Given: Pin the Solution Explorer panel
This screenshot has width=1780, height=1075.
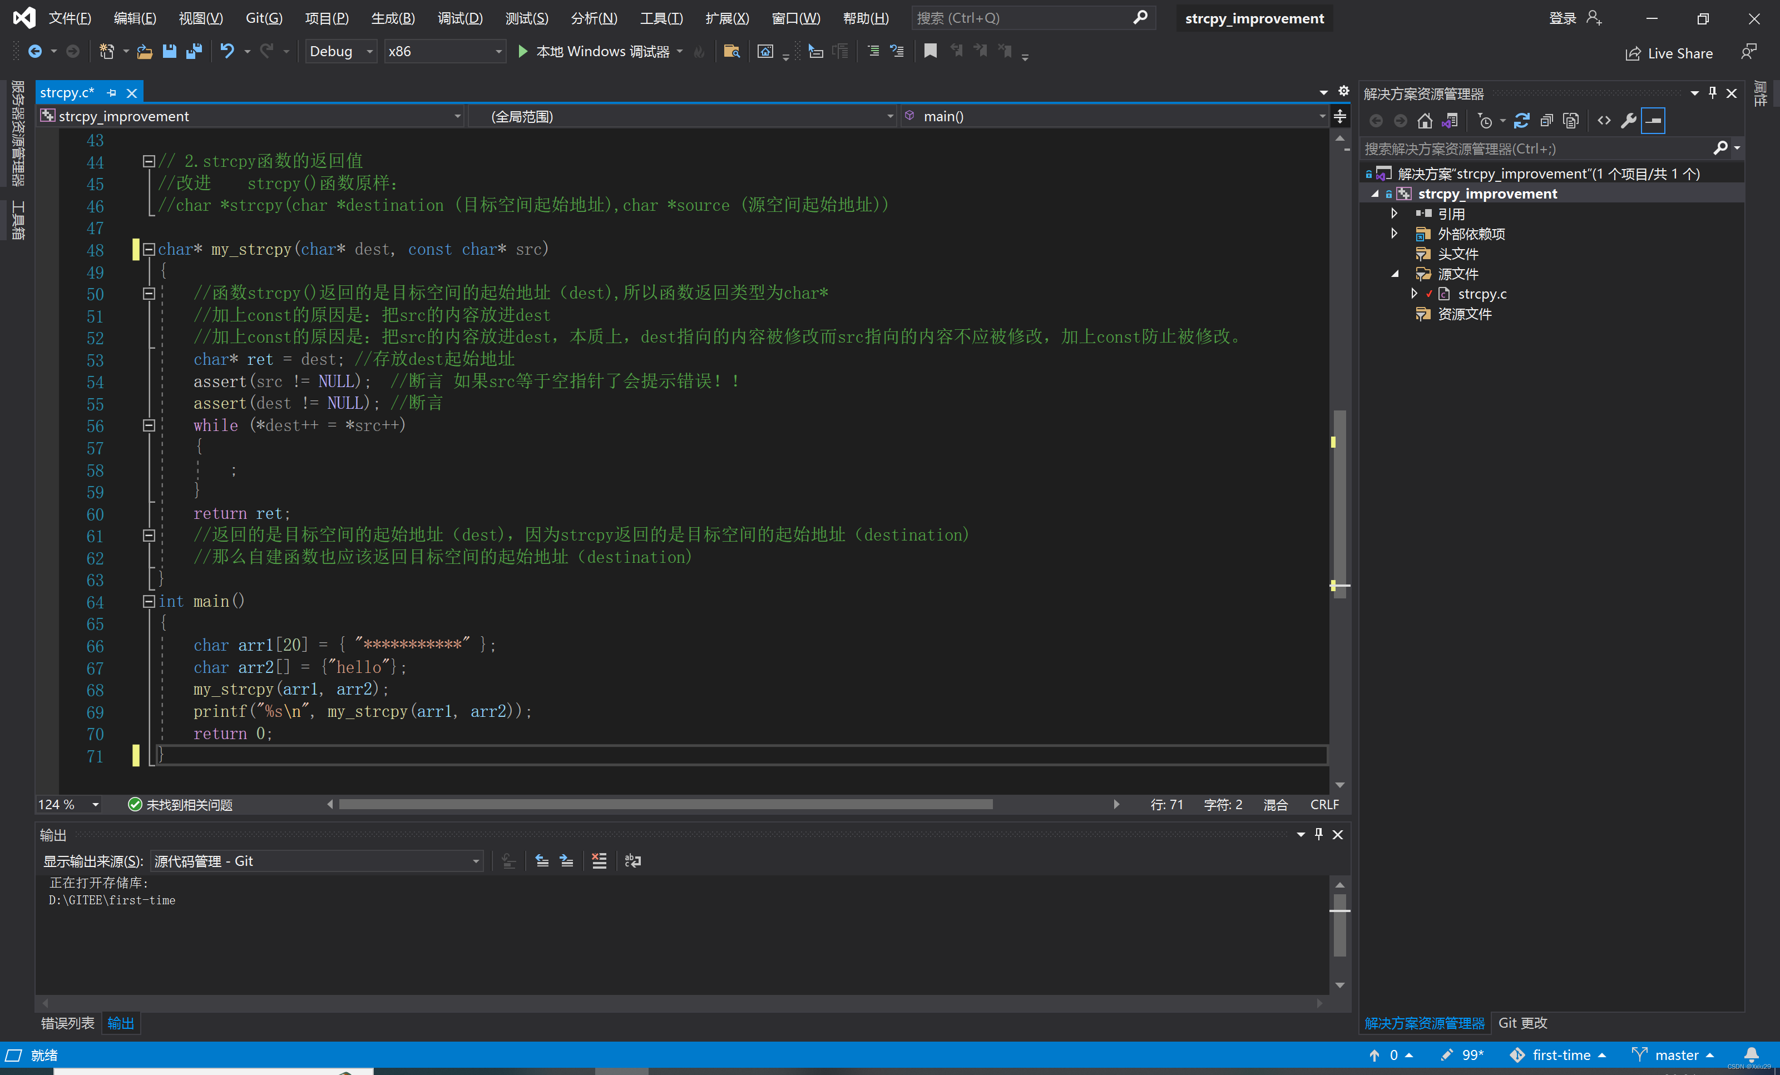Looking at the screenshot, I should [1712, 92].
